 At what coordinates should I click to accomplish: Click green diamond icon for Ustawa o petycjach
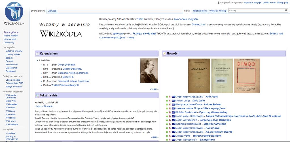(x=167, y=108)
